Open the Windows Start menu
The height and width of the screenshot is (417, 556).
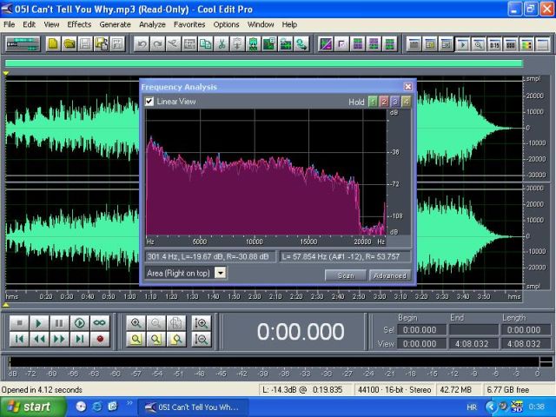(x=30, y=406)
